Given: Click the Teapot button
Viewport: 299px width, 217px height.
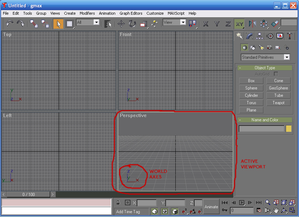Looking at the screenshot, I should 278,103.
